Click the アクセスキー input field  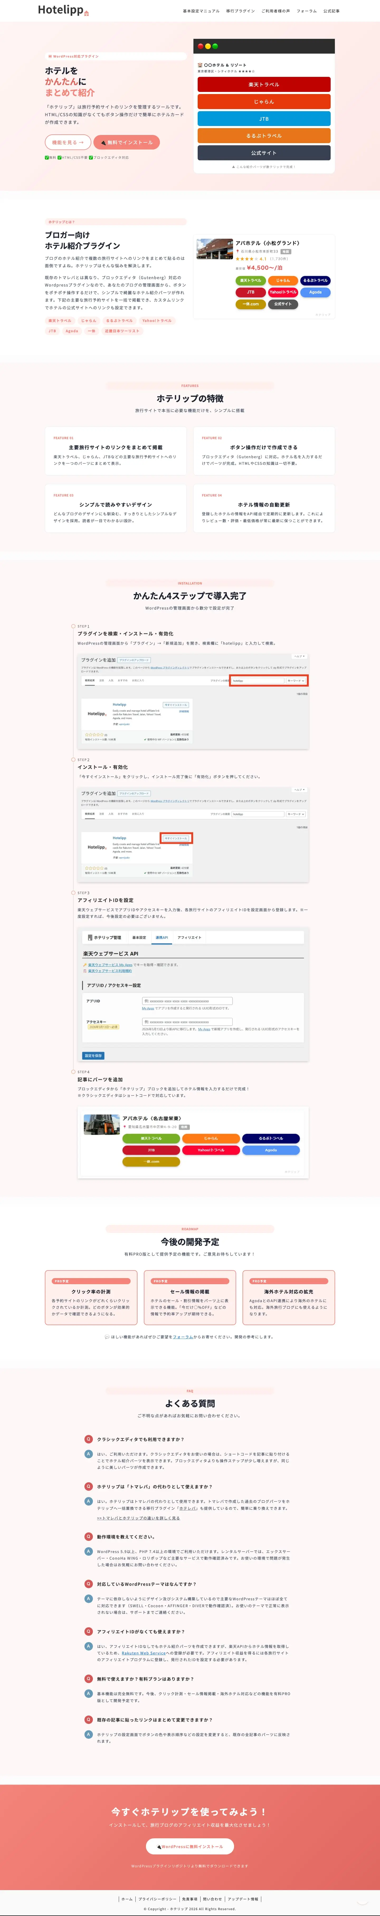(x=187, y=1022)
